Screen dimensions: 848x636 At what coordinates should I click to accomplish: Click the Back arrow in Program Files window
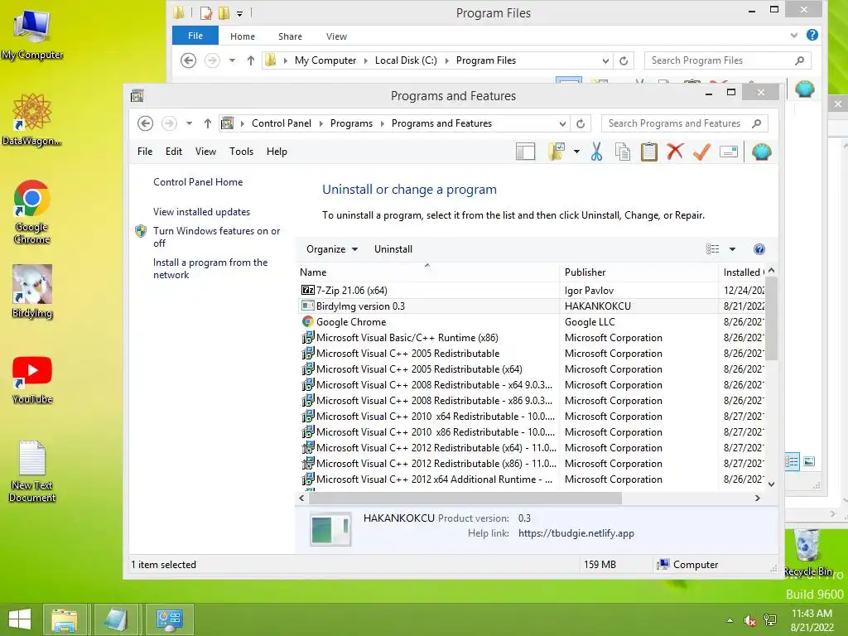(x=188, y=60)
